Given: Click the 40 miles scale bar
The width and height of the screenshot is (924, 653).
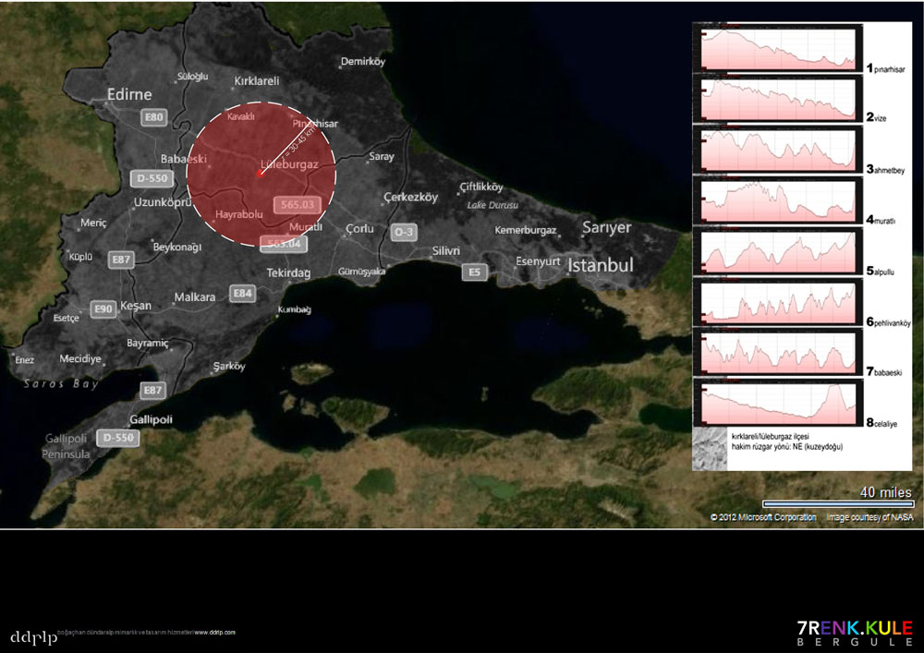Looking at the screenshot, I should point(837,503).
